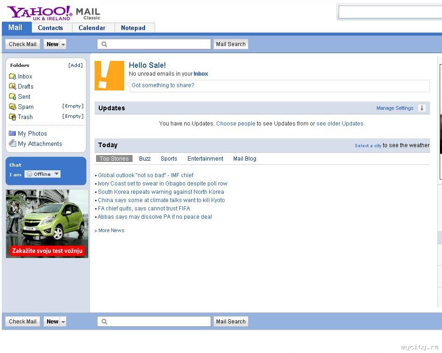Open the Inbox link in greeting

coord(201,74)
